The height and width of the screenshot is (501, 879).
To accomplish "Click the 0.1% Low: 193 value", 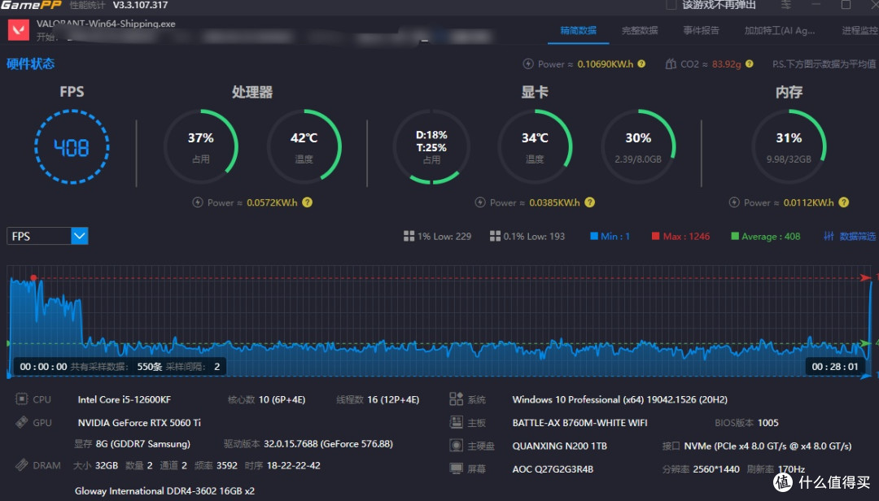I will point(534,237).
